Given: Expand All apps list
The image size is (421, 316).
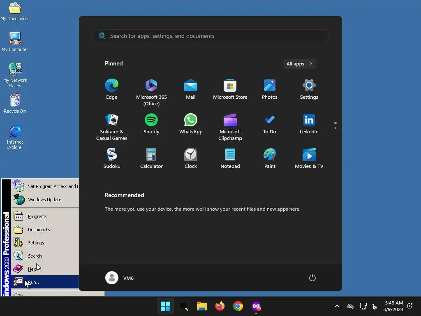Looking at the screenshot, I should (x=299, y=64).
